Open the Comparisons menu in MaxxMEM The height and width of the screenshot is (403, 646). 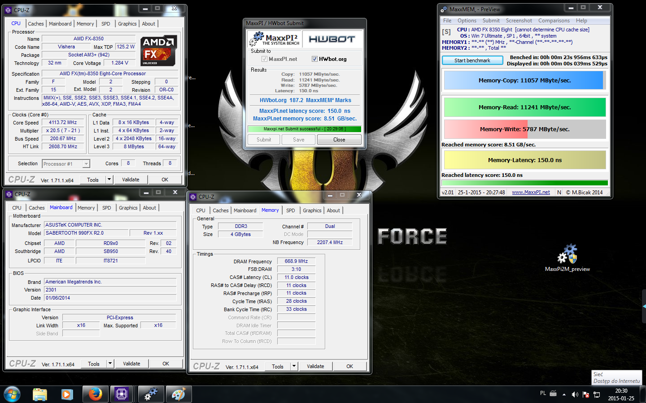[554, 21]
